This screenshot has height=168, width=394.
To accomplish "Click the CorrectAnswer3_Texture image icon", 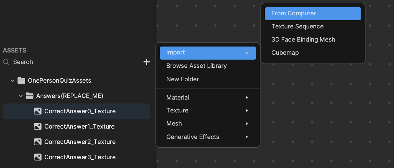I will click(38, 157).
